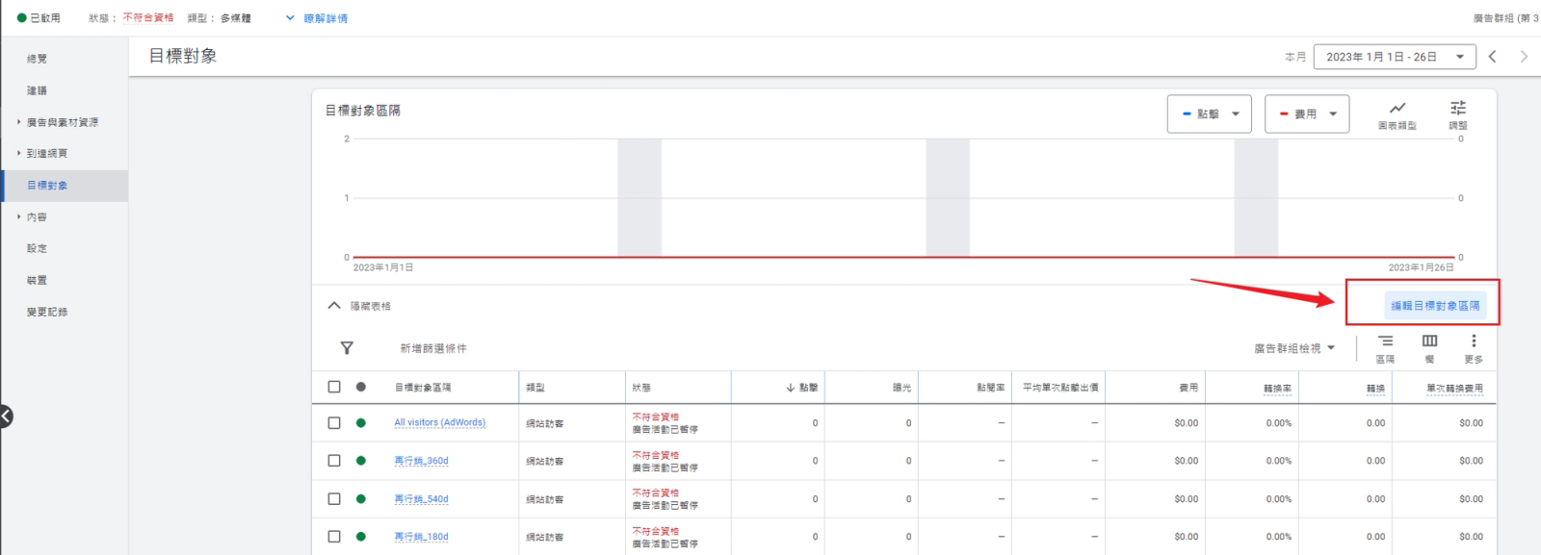Check the All visitors (AdWords) row checkbox
Image resolution: width=1541 pixels, height=555 pixels.
click(x=334, y=422)
